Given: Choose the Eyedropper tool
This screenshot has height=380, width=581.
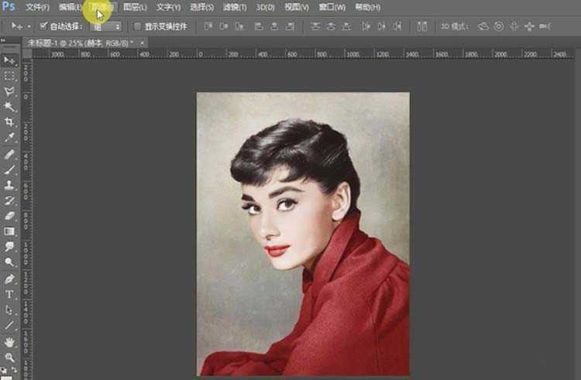Looking at the screenshot, I should point(10,138).
